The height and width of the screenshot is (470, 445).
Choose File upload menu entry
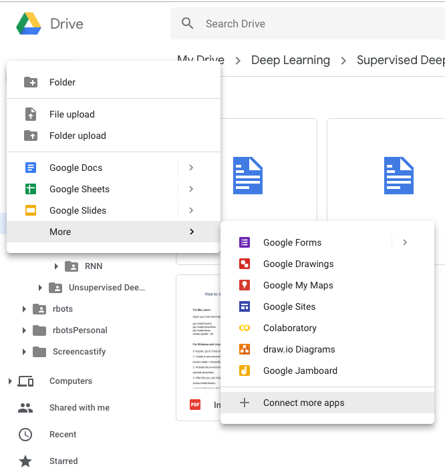(114, 114)
